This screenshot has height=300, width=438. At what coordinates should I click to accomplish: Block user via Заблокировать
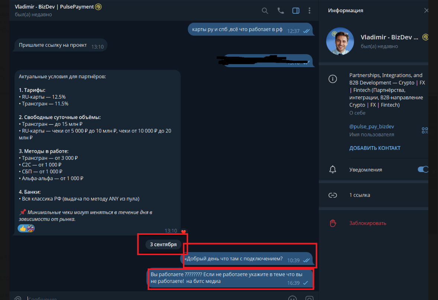[368, 223]
